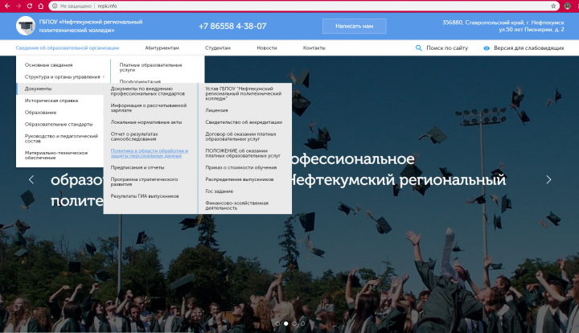Open the 'Контакты' menu
The width and height of the screenshot is (579, 333).
pos(314,48)
